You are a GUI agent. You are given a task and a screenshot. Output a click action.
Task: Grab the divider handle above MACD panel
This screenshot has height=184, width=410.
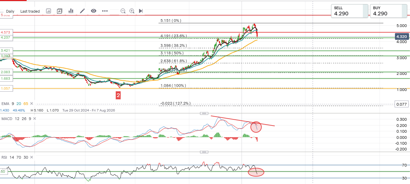point(204,113)
